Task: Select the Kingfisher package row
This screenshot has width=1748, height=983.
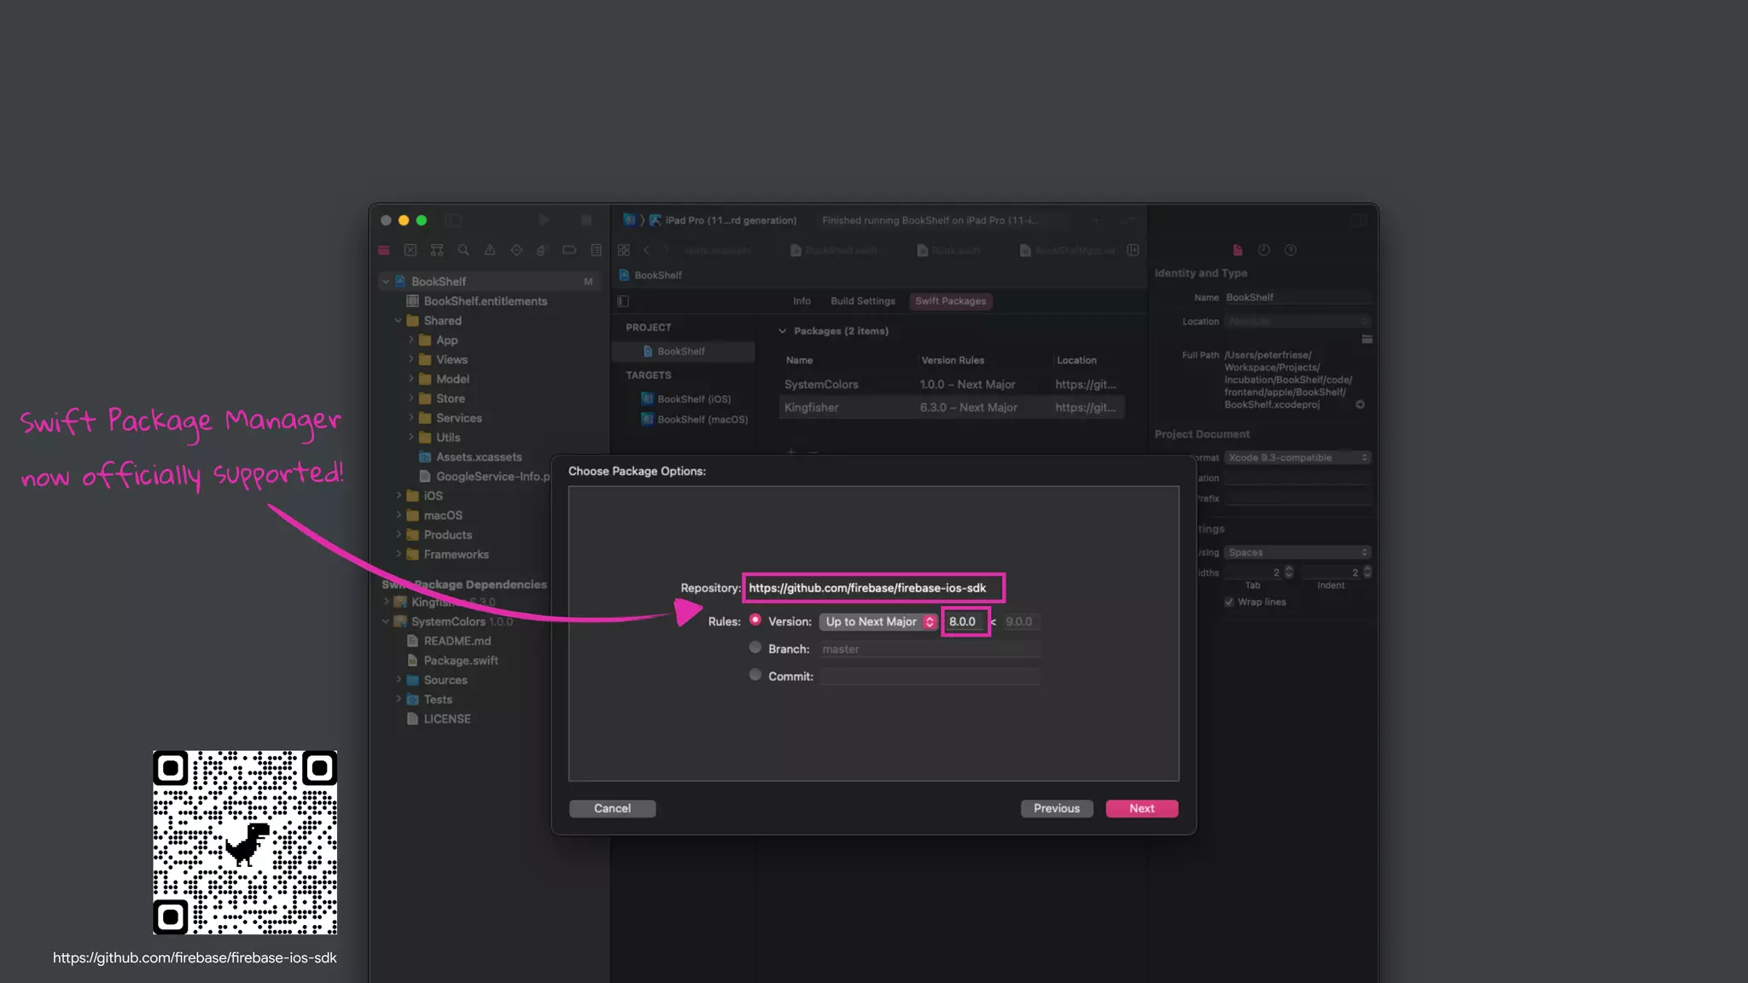Action: tap(952, 408)
